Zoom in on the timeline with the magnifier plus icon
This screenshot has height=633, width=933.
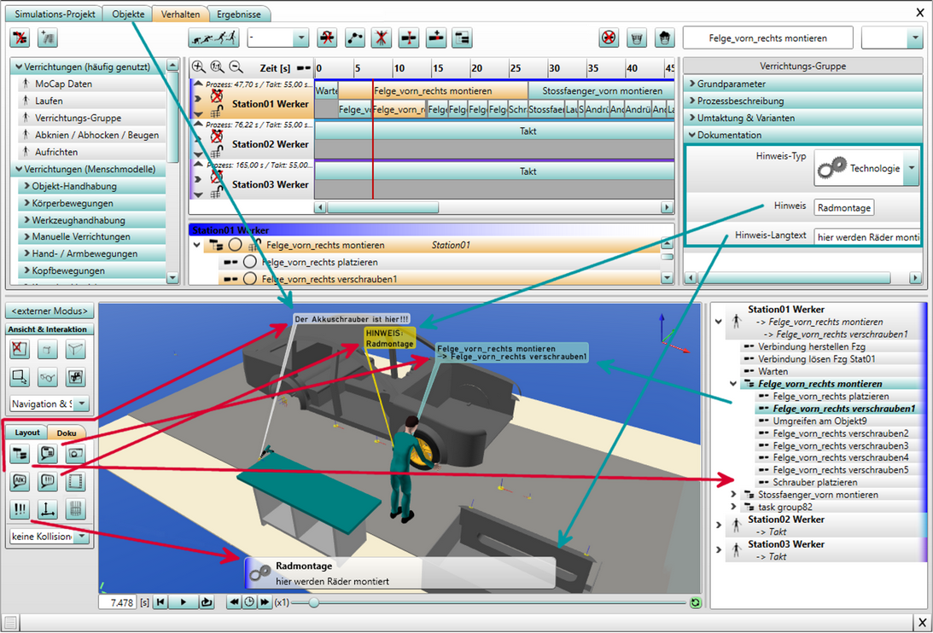(198, 67)
